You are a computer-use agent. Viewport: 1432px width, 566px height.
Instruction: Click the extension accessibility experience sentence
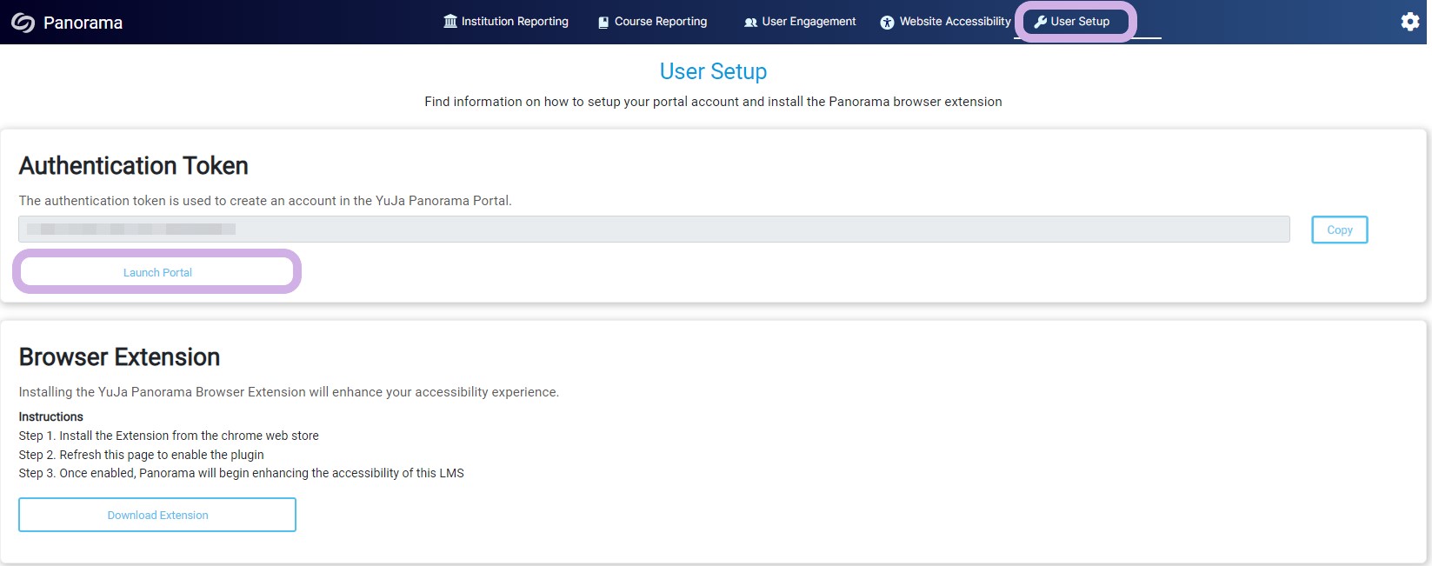(289, 392)
